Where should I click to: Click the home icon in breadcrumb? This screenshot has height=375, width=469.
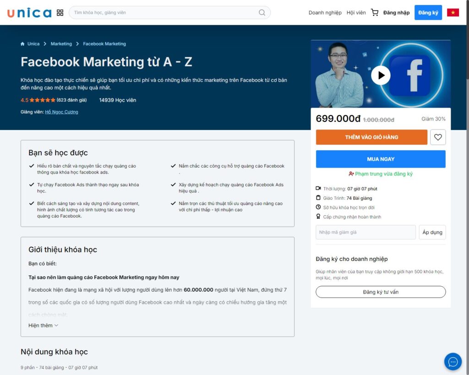tap(22, 44)
